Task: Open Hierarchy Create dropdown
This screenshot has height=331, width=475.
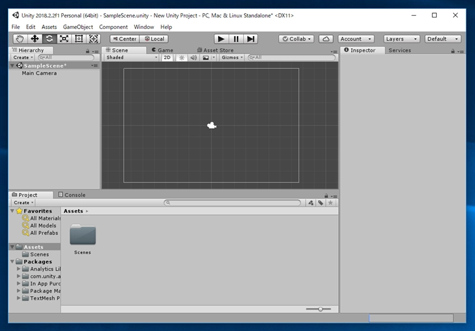Action: coord(22,57)
